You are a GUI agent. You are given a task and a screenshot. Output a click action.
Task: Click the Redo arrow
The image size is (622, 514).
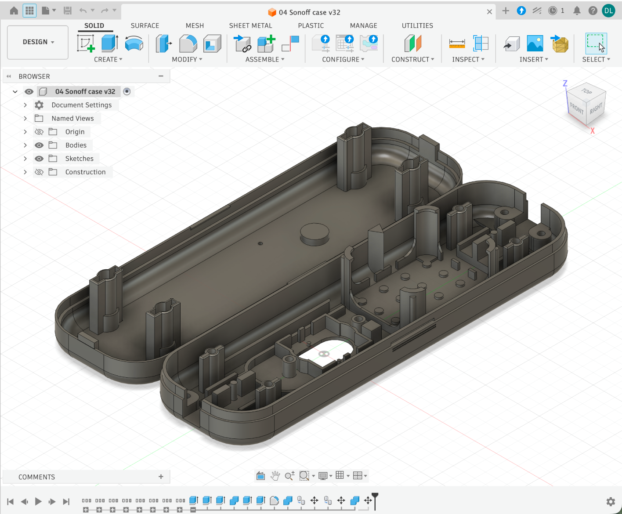click(x=105, y=11)
